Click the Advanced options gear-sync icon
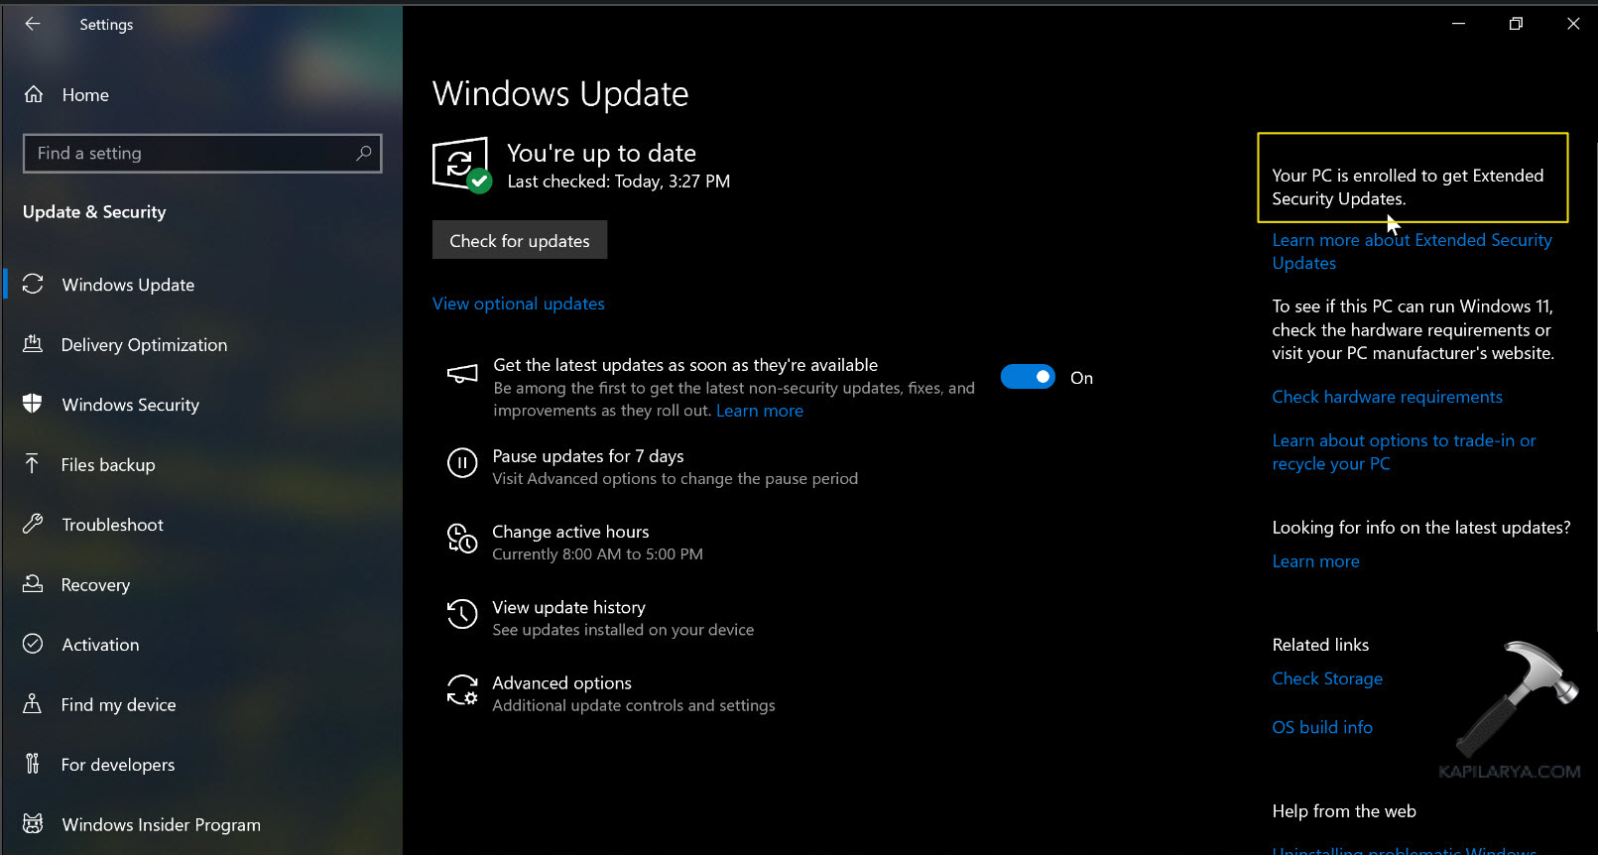1598x855 pixels. point(462,689)
